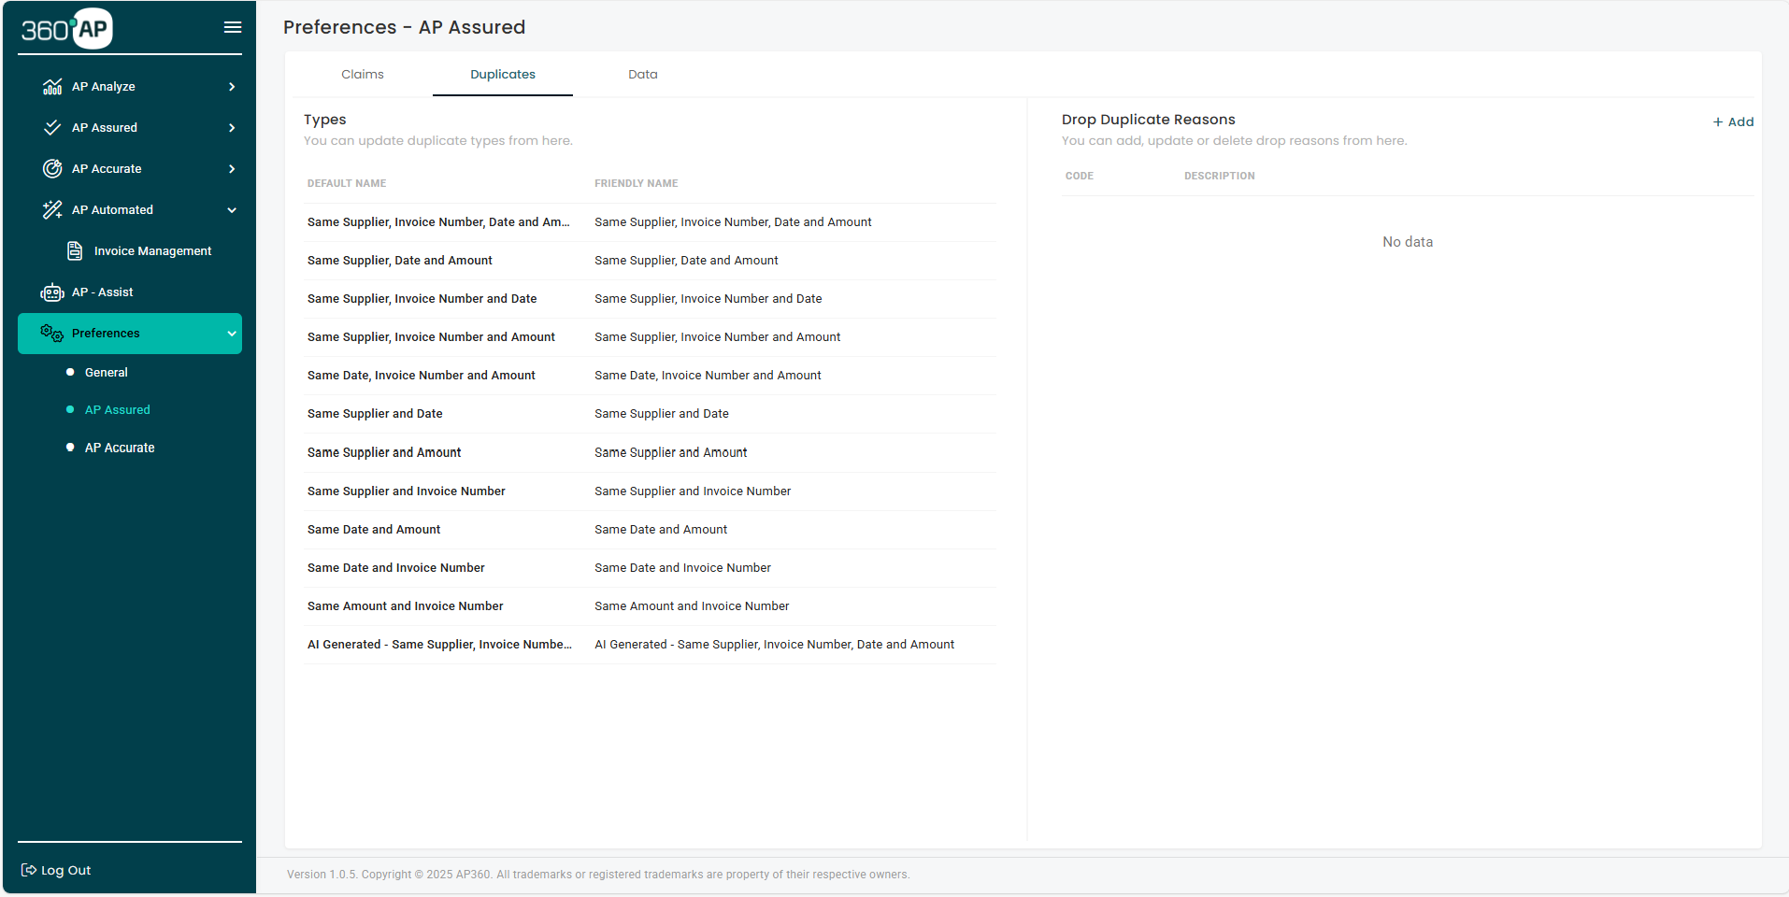Click the Add button for Drop Duplicate Reasons
This screenshot has width=1789, height=897.
click(x=1732, y=121)
